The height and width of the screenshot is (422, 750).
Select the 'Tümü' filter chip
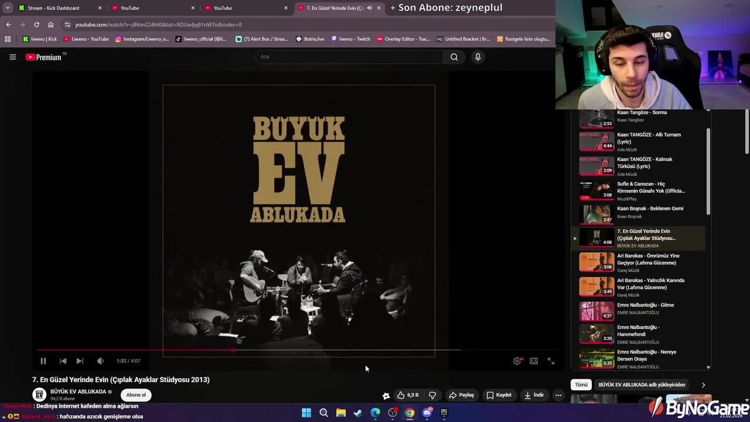pyautogui.click(x=581, y=385)
